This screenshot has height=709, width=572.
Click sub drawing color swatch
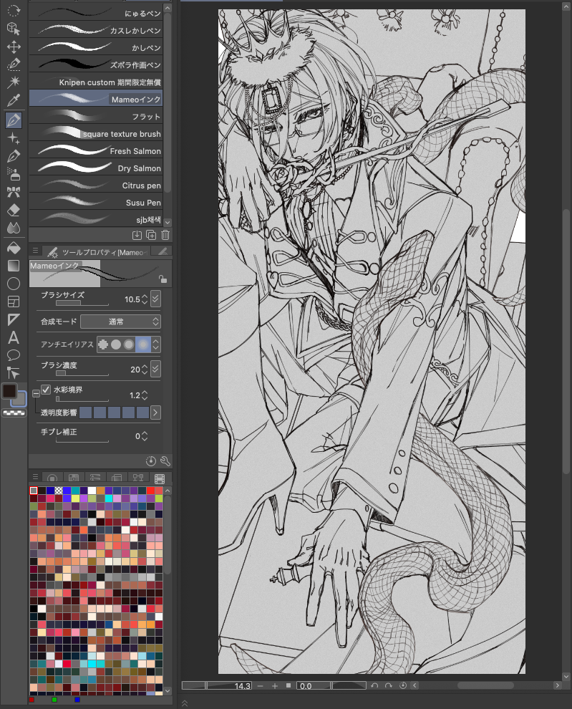(x=20, y=400)
